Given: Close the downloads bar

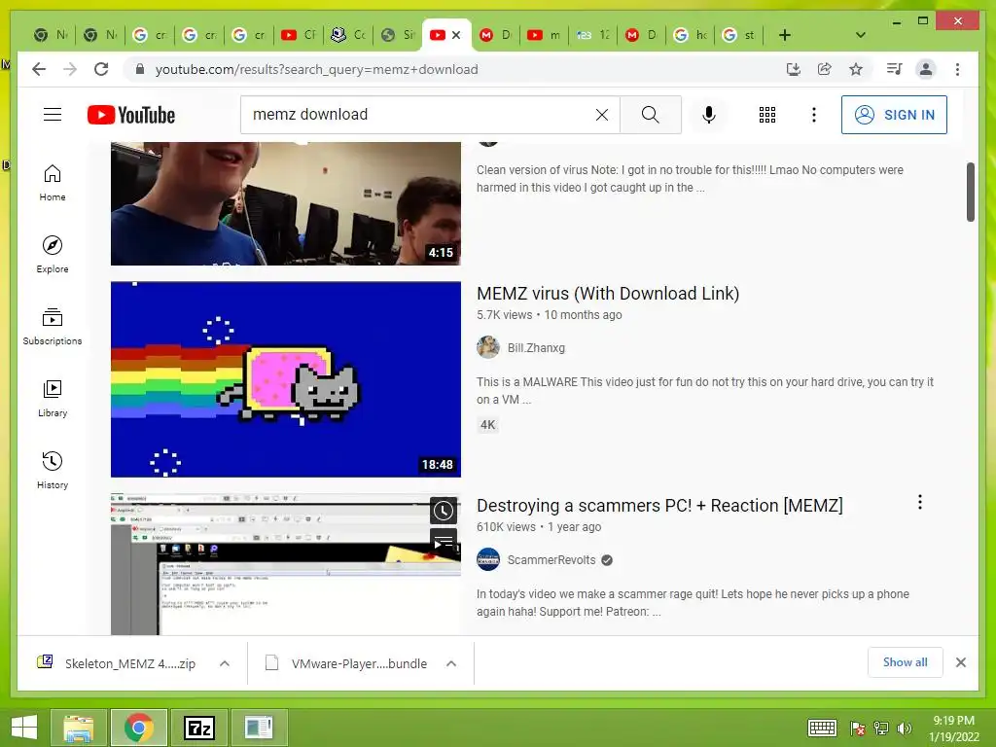Looking at the screenshot, I should pos(960,662).
